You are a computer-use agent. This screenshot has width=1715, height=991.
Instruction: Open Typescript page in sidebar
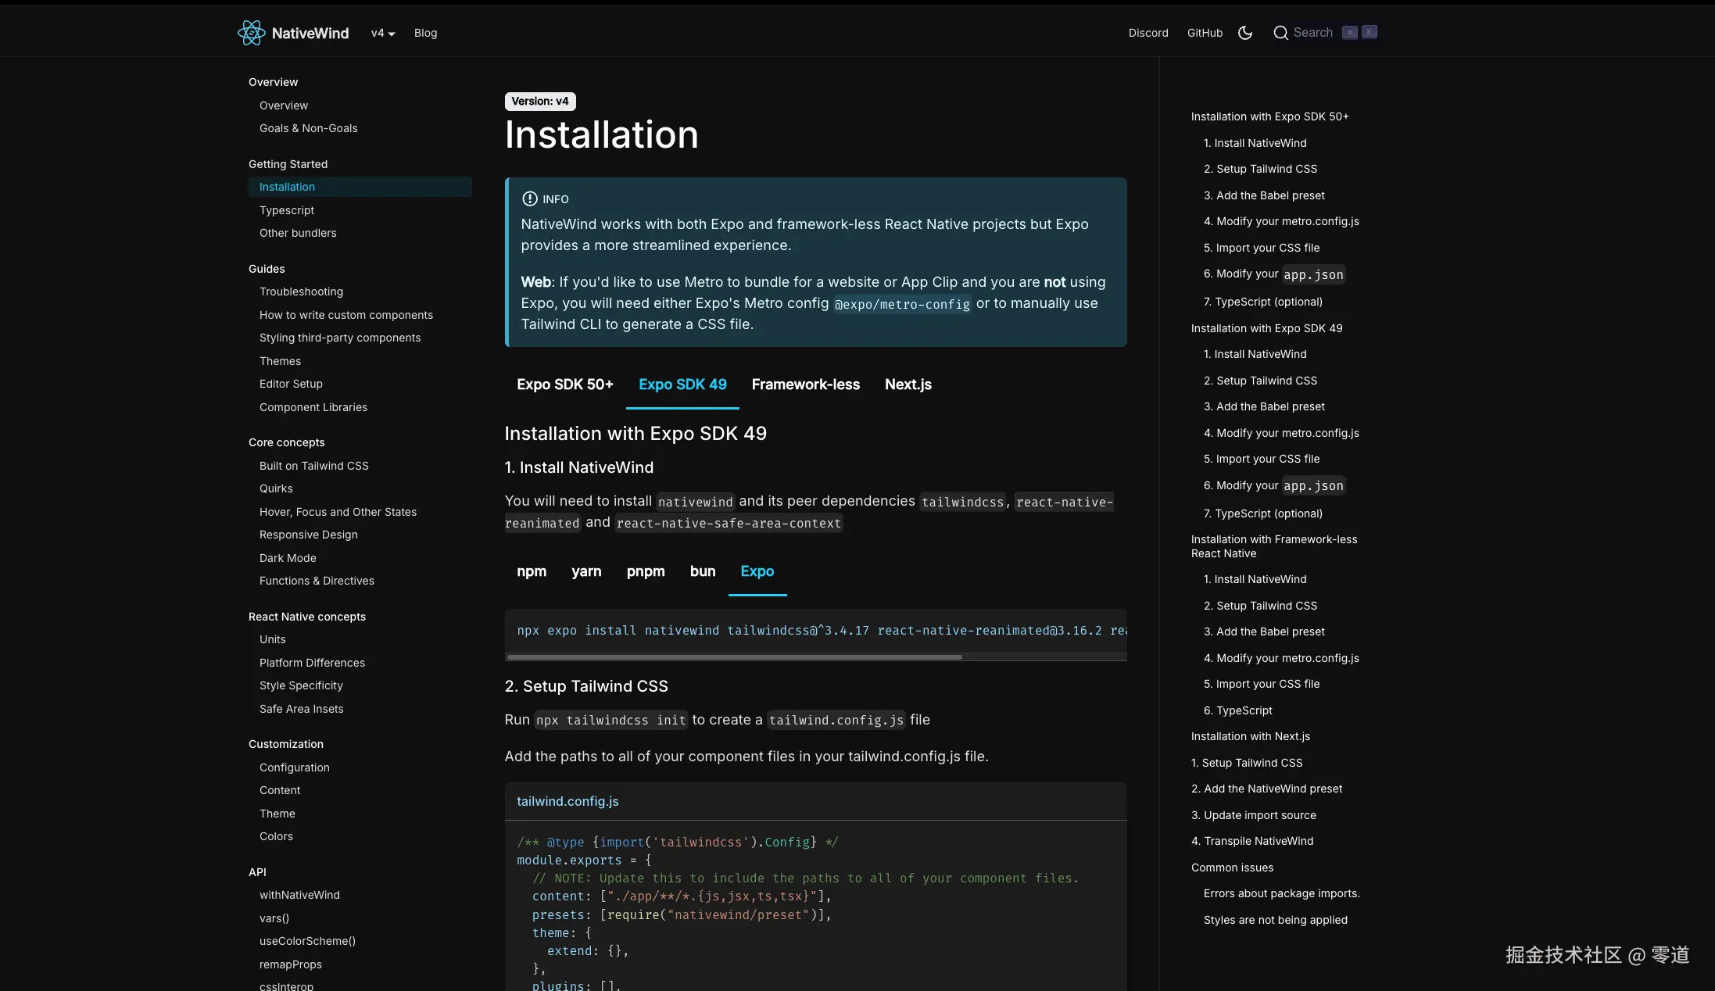(x=287, y=210)
